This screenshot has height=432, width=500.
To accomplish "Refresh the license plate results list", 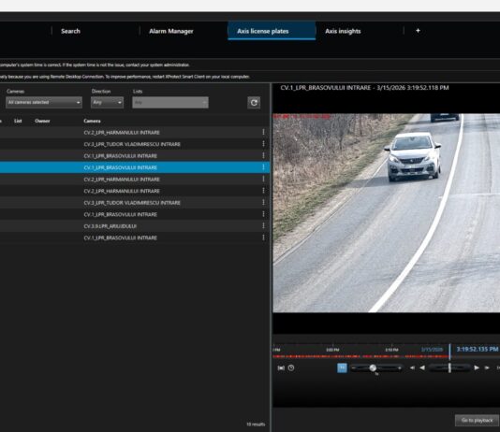I will (x=254, y=103).
